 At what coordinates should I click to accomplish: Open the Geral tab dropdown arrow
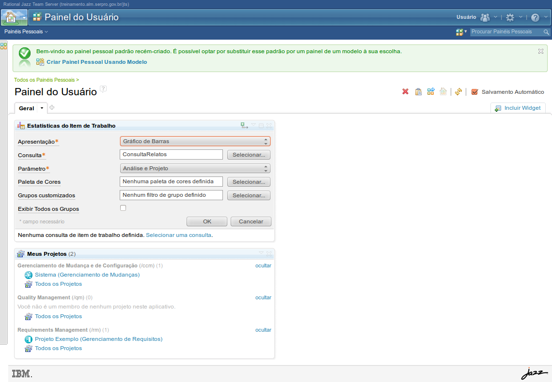coord(42,108)
